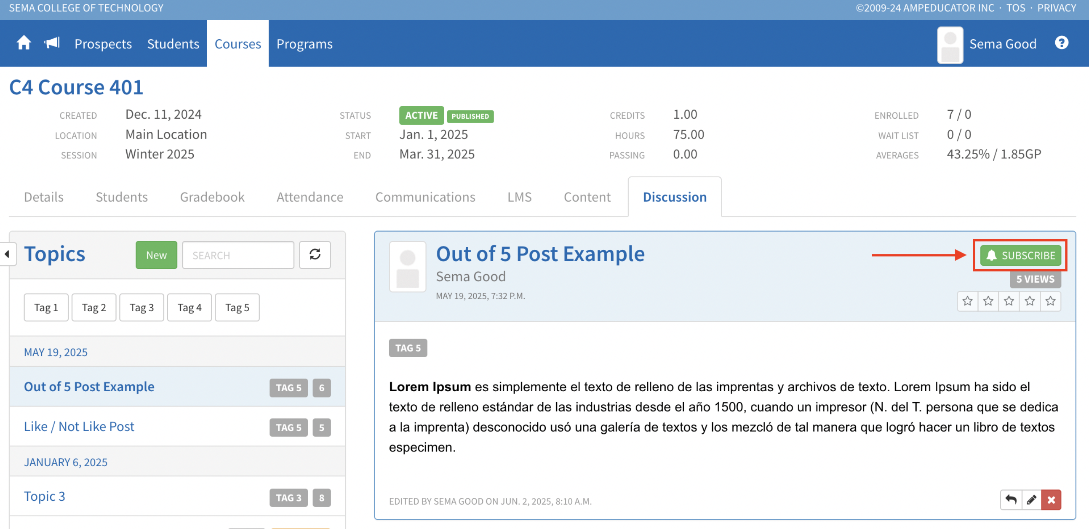
Task: Create a New topic
Action: tap(156, 255)
